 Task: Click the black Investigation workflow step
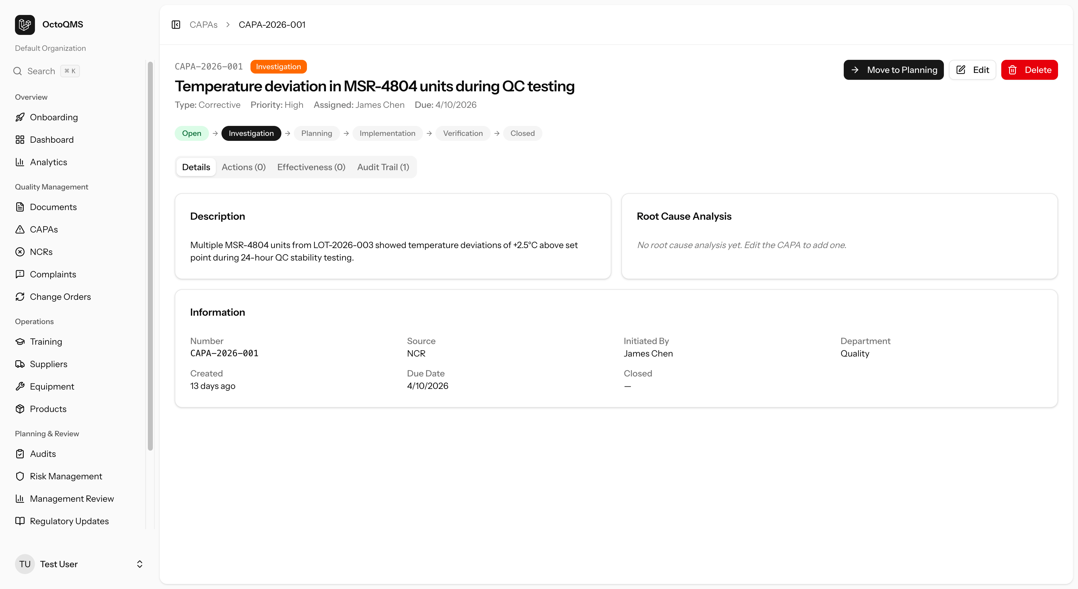pyautogui.click(x=251, y=133)
